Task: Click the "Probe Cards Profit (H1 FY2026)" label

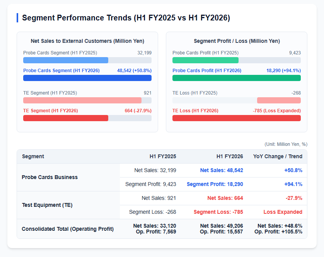Action: coord(207,71)
